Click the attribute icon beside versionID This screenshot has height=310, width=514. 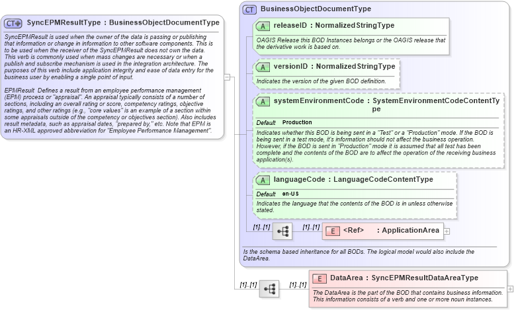click(263, 67)
